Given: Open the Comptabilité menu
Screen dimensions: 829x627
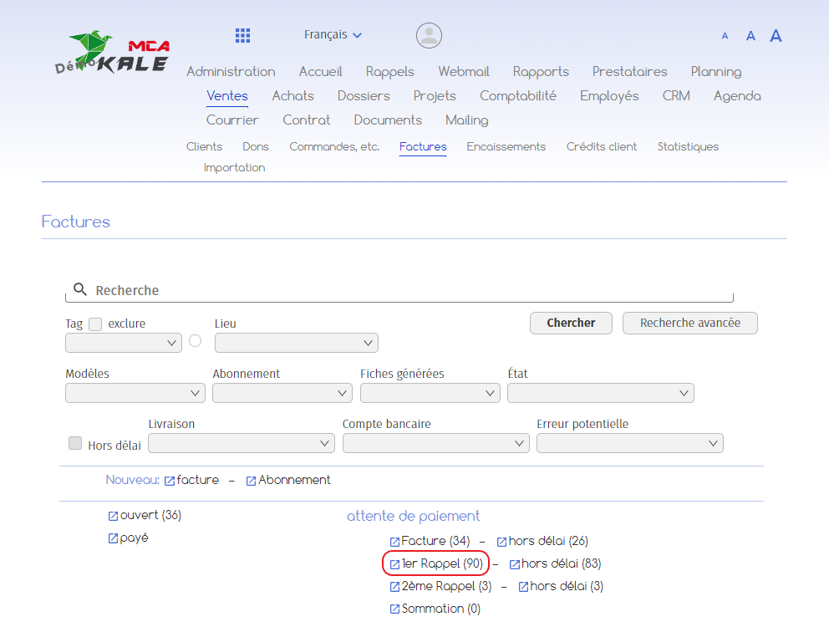Looking at the screenshot, I should tap(518, 96).
